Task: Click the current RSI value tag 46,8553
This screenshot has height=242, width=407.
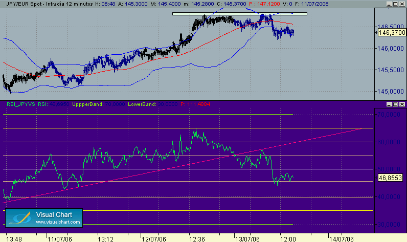Action: tap(390, 178)
